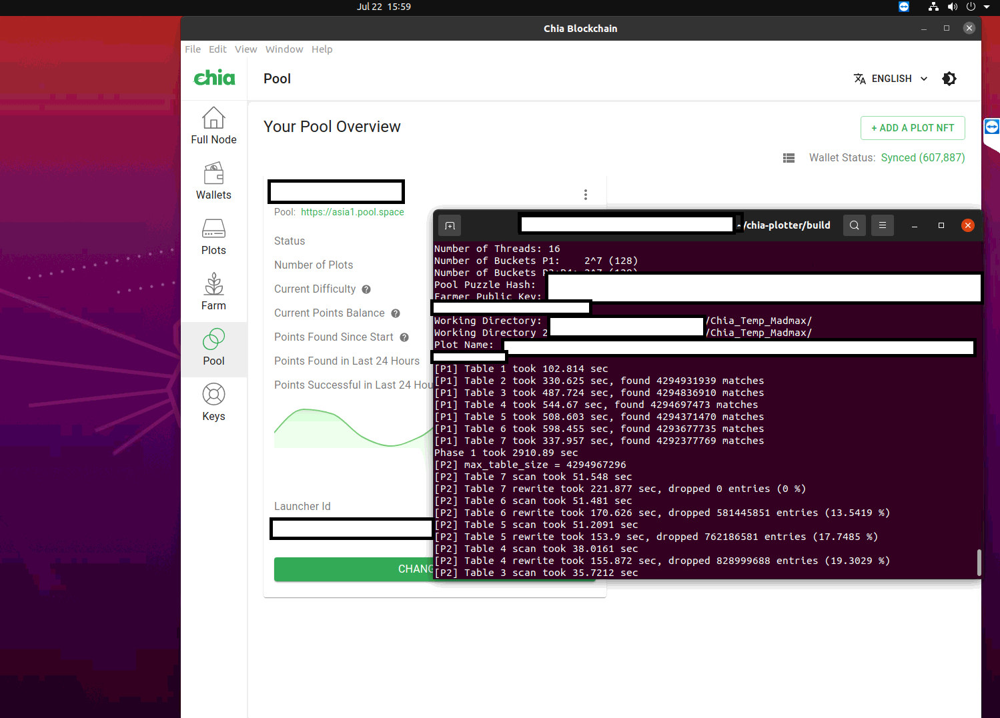Click the Your Pool Overview heading
1000x718 pixels.
(332, 127)
